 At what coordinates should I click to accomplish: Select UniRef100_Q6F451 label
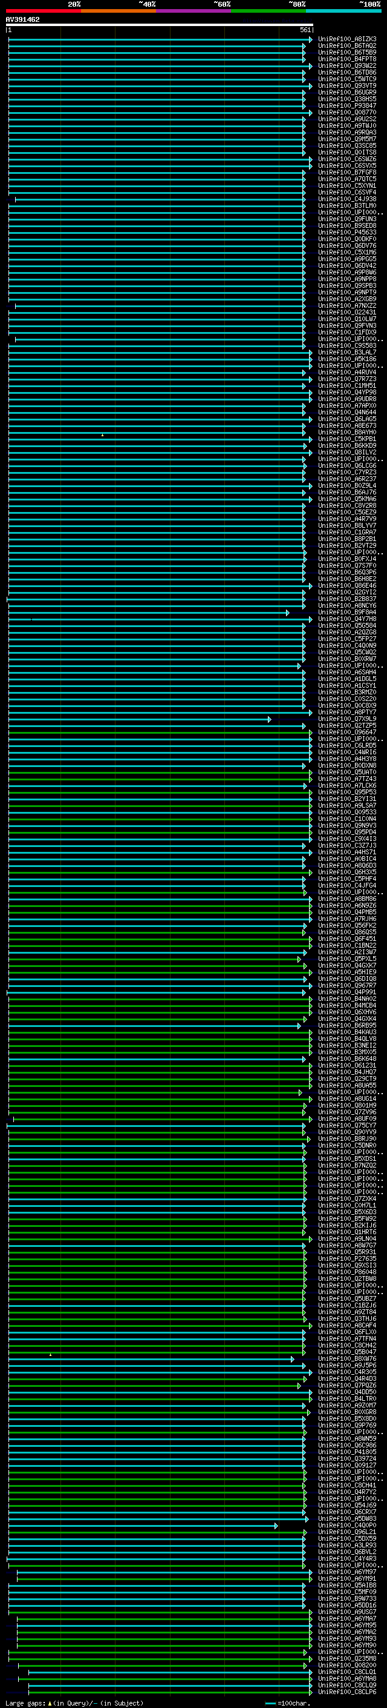pos(347,939)
